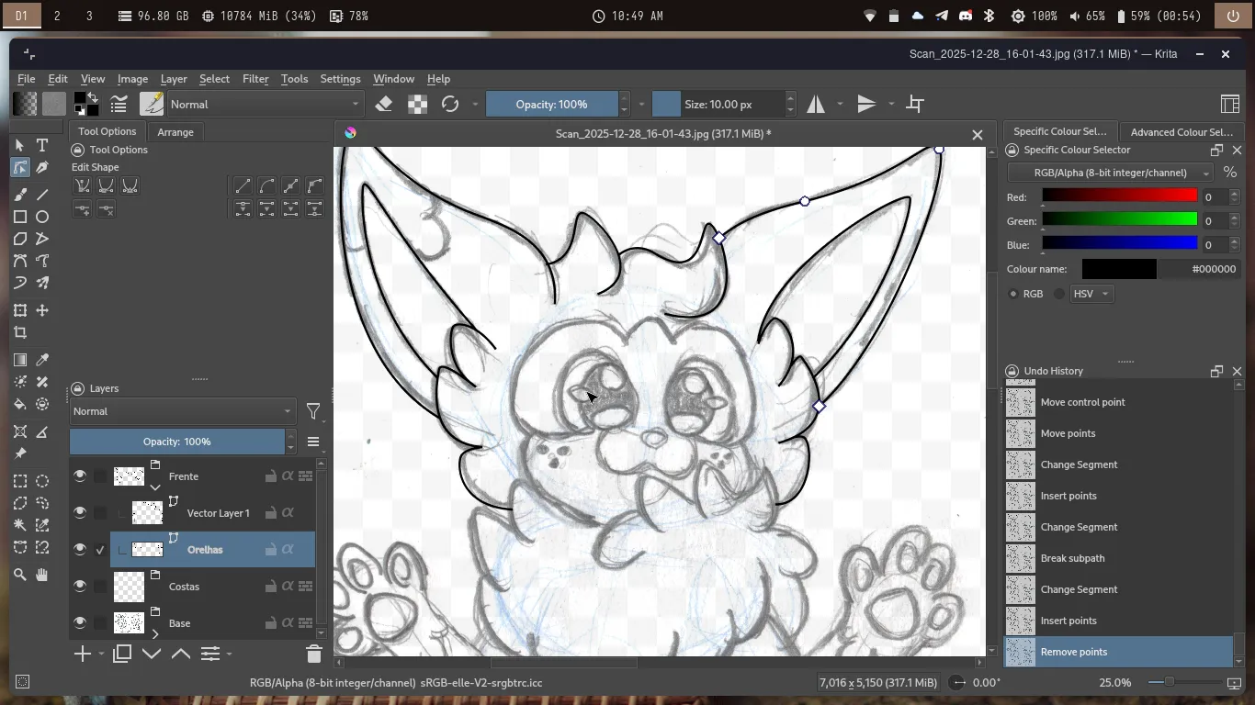This screenshot has width=1255, height=705.
Task: Select the Crop tool
Action: click(x=19, y=333)
